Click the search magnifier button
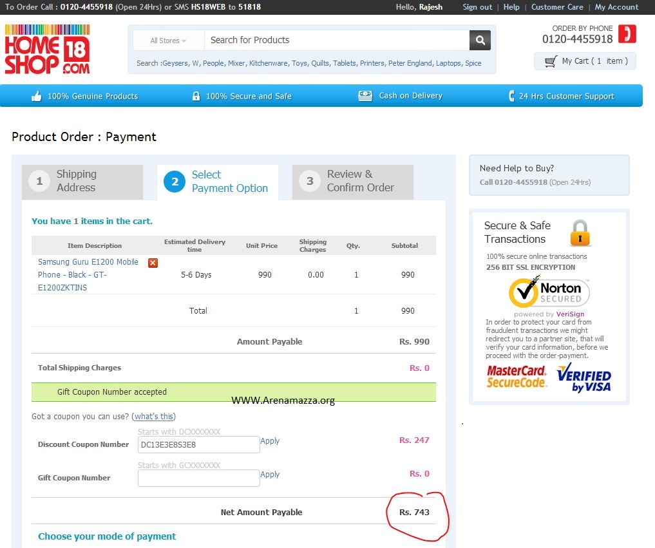655x548 pixels. tap(480, 40)
